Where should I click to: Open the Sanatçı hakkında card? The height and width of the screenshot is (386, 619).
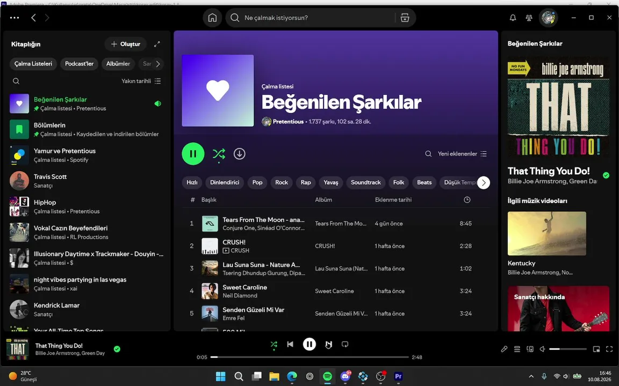[558, 308]
